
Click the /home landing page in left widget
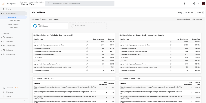click(x=36, y=42)
